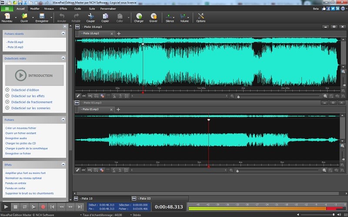348x217 pixels.
Task: Open the Suite ribbon tab
Action: point(92,9)
